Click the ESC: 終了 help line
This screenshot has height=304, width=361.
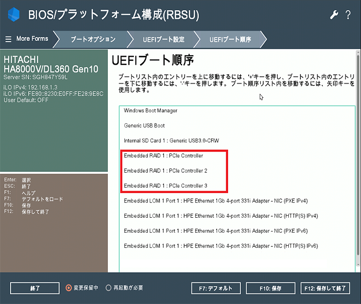point(18,186)
